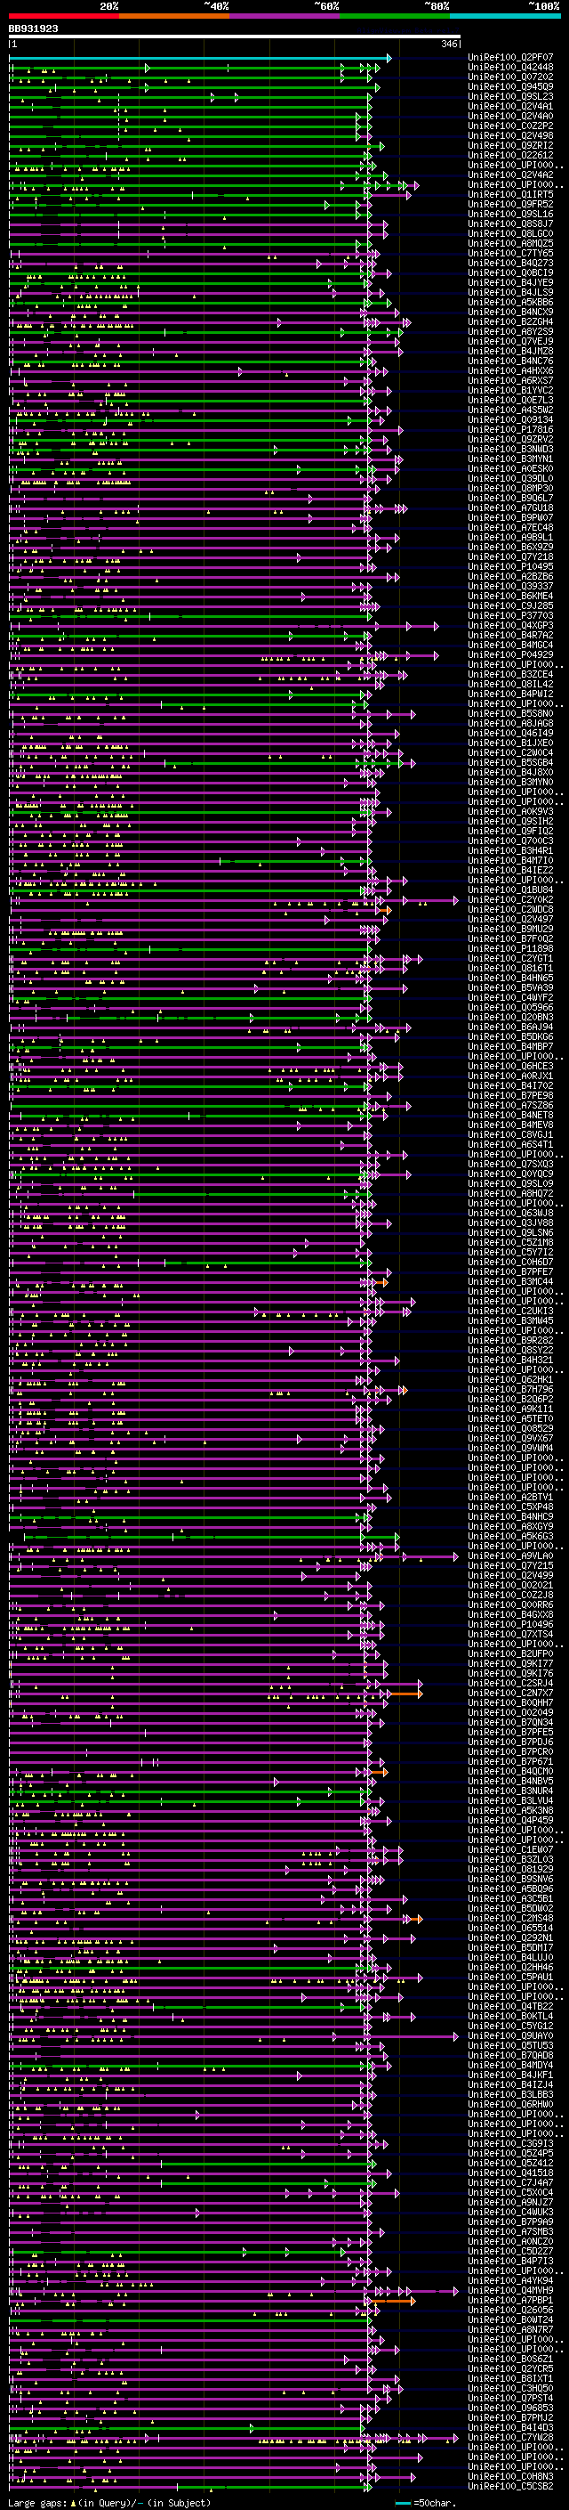
Task: Select the UniRef100_A0K9V3 label
Action: point(510,812)
